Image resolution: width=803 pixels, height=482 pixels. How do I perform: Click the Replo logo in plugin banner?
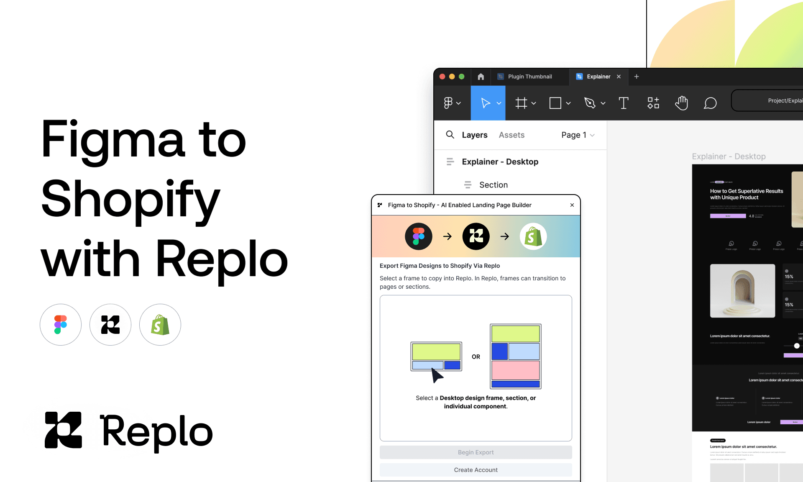click(476, 236)
